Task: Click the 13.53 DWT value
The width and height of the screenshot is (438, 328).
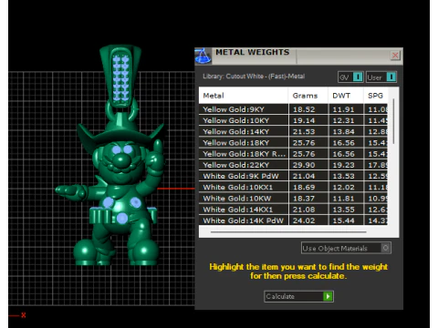Action: click(343, 176)
